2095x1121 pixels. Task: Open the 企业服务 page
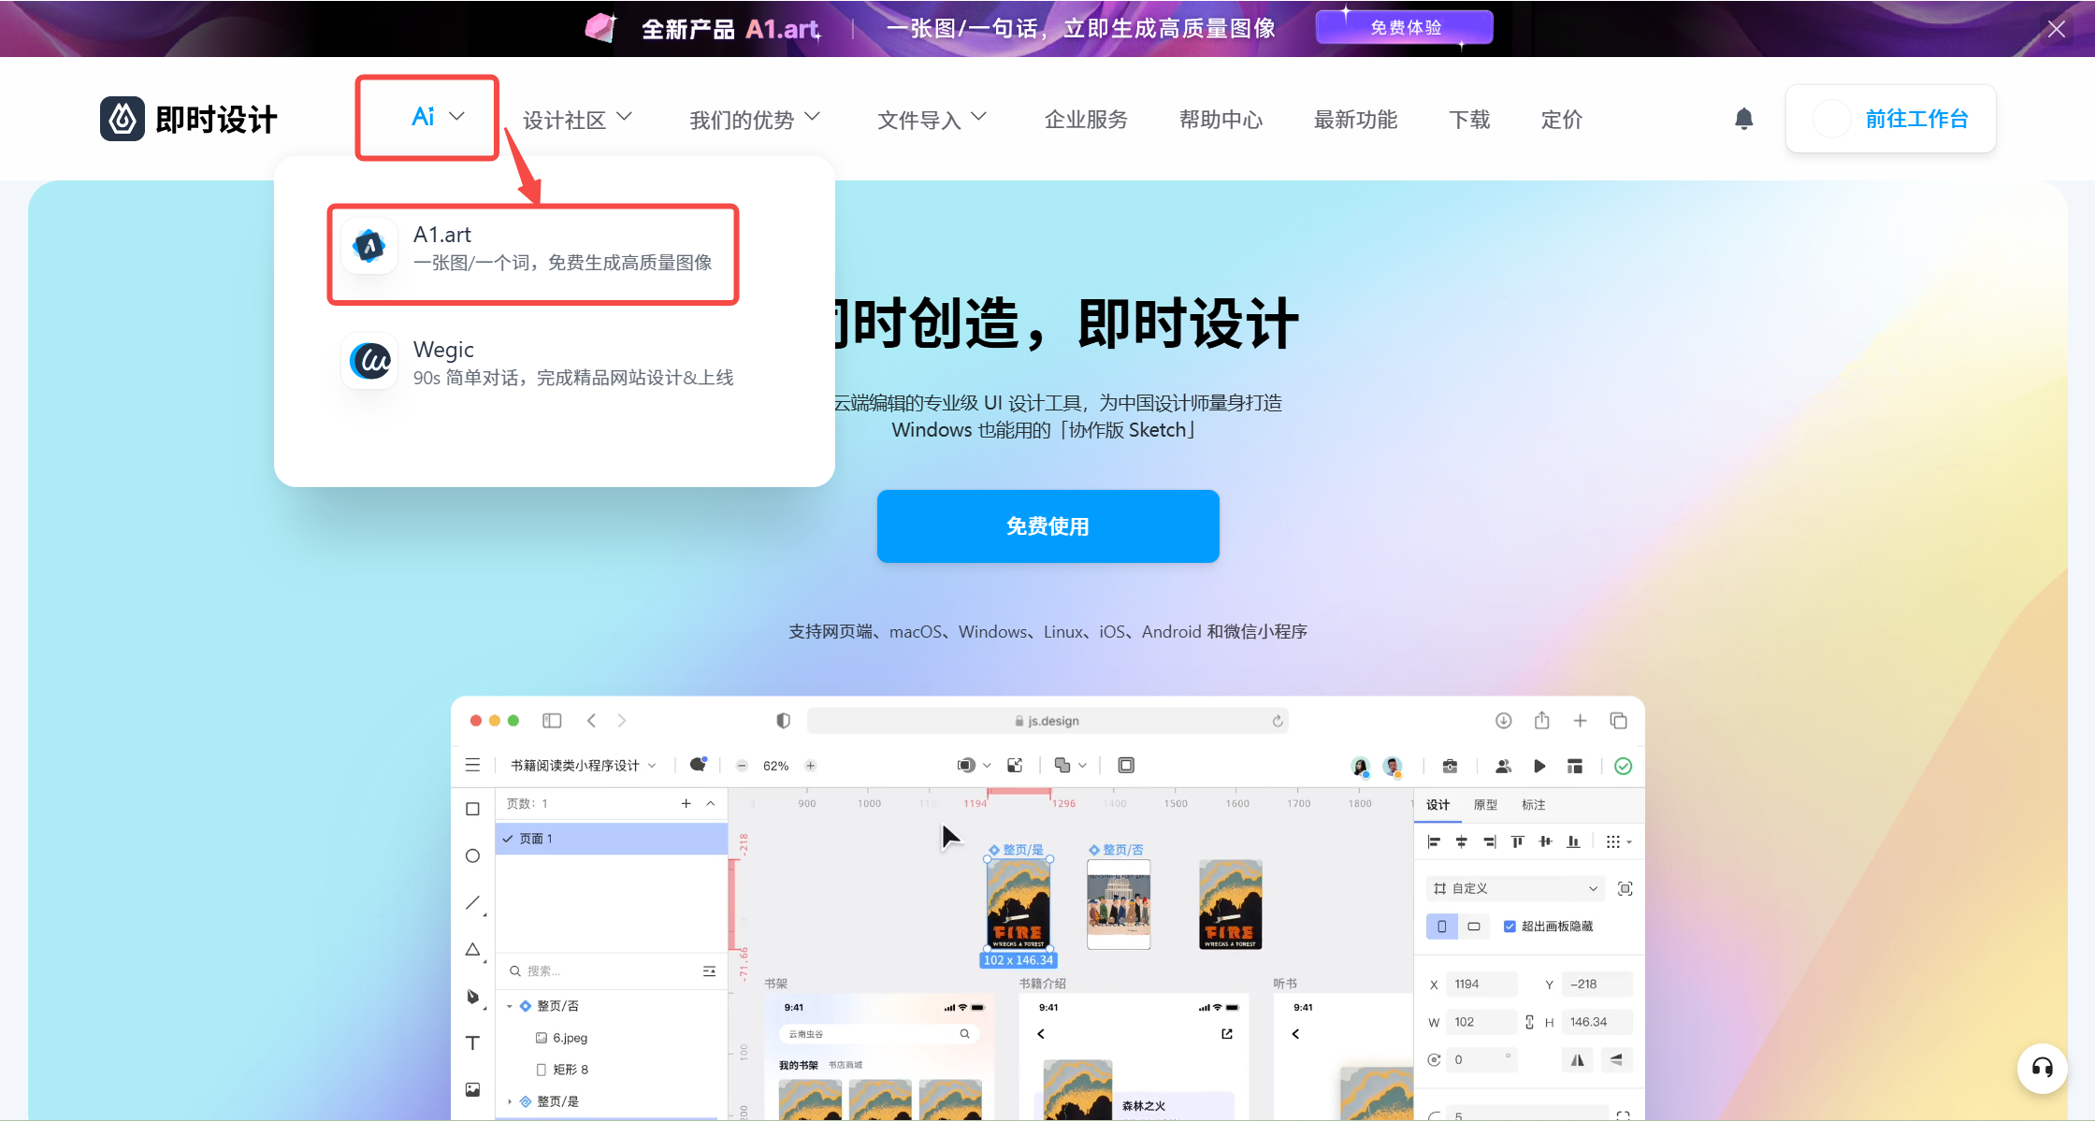1086,120
